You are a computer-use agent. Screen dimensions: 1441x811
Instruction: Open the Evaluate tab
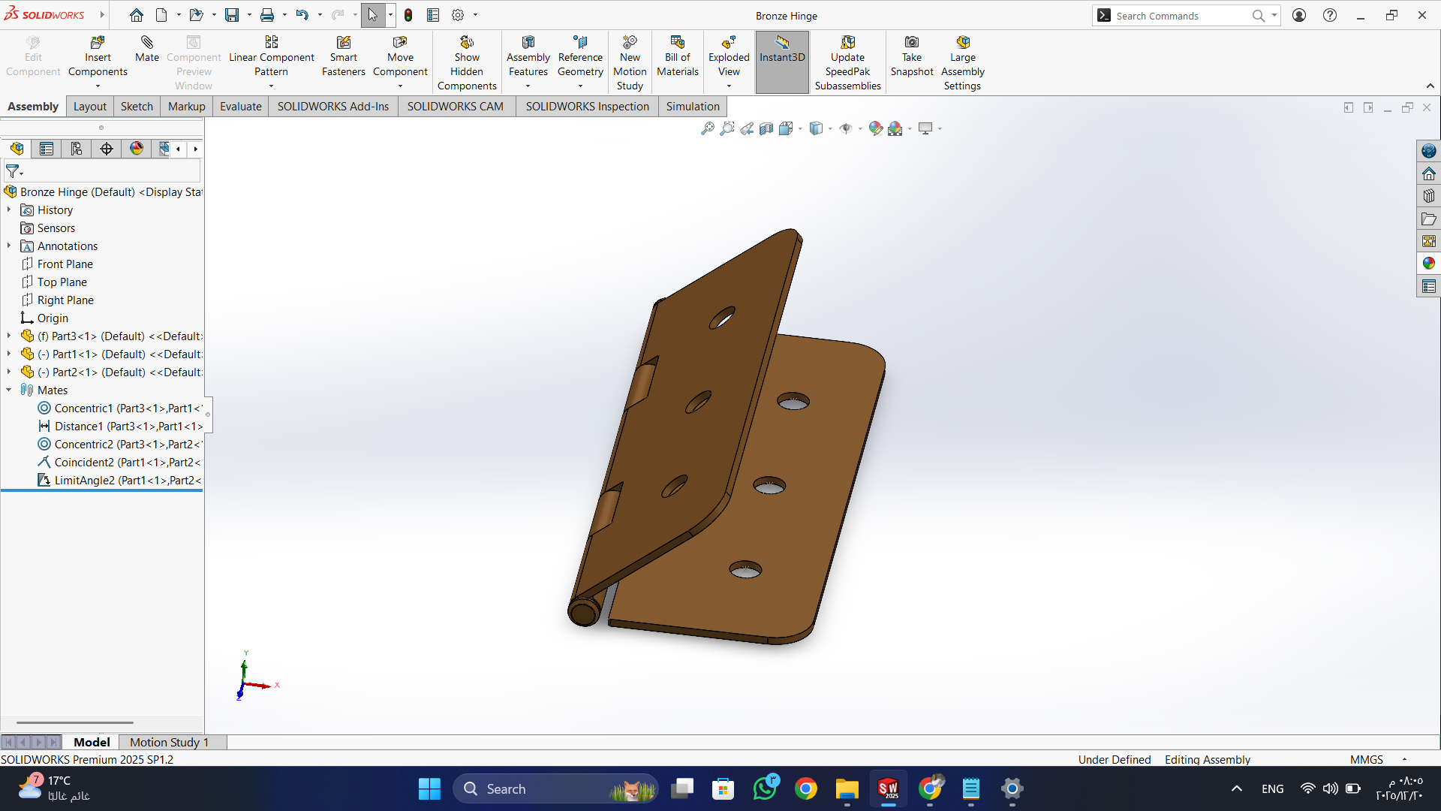point(241,107)
